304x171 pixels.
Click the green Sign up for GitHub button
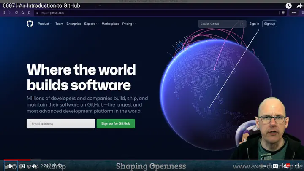click(x=116, y=123)
